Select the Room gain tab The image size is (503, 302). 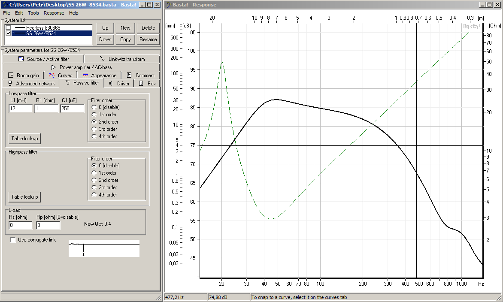23,75
